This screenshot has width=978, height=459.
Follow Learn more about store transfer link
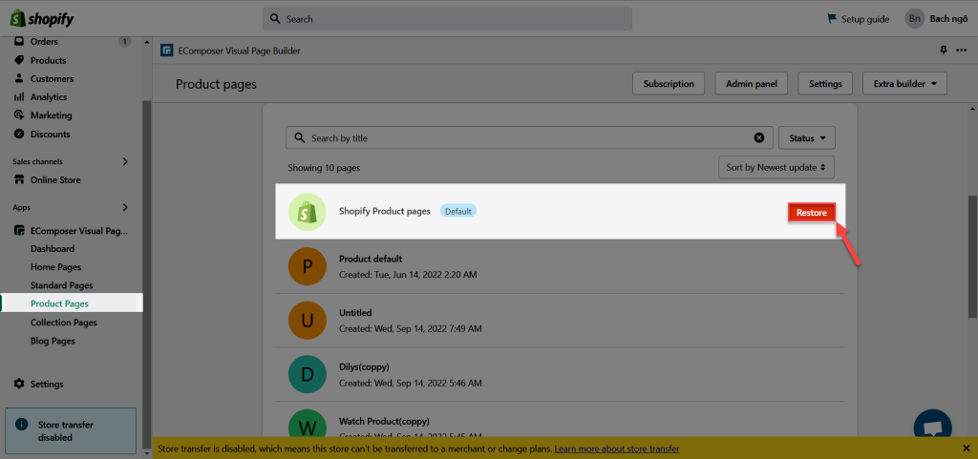tap(617, 449)
